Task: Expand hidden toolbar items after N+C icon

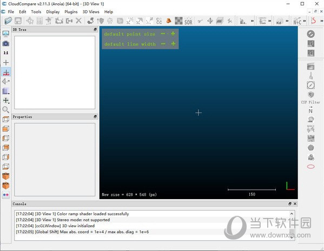Action: (305, 21)
